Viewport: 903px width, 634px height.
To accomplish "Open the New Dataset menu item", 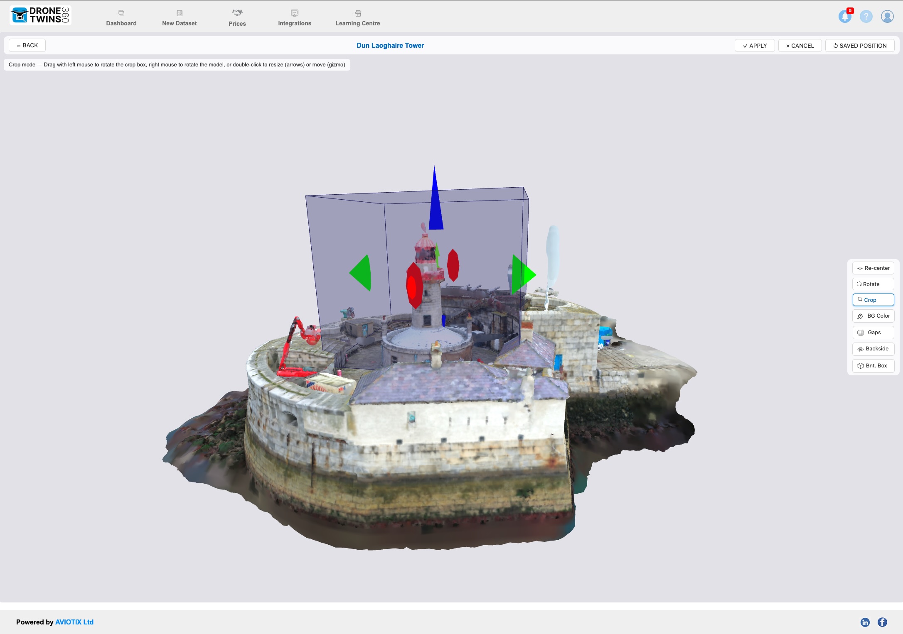I will [179, 18].
